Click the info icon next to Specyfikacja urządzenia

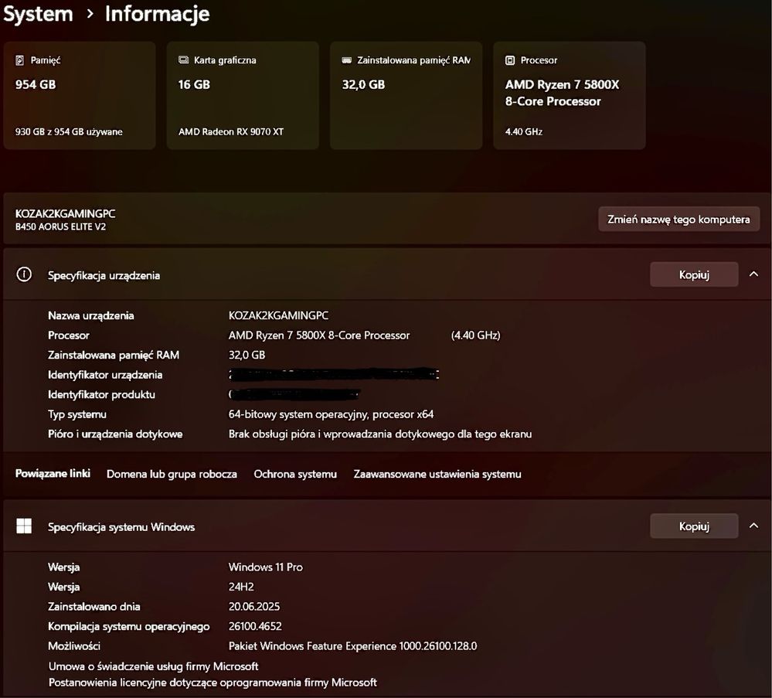[x=24, y=274]
